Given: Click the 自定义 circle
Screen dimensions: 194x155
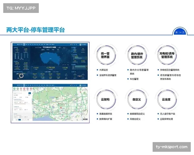Looking at the screenshot, I should [137, 99].
